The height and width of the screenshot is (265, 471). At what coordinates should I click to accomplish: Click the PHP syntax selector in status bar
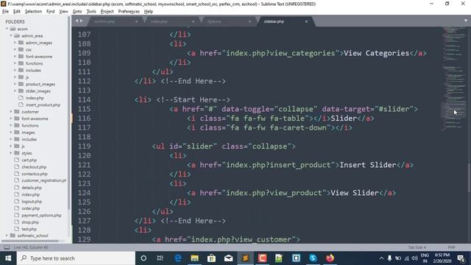coord(451,247)
